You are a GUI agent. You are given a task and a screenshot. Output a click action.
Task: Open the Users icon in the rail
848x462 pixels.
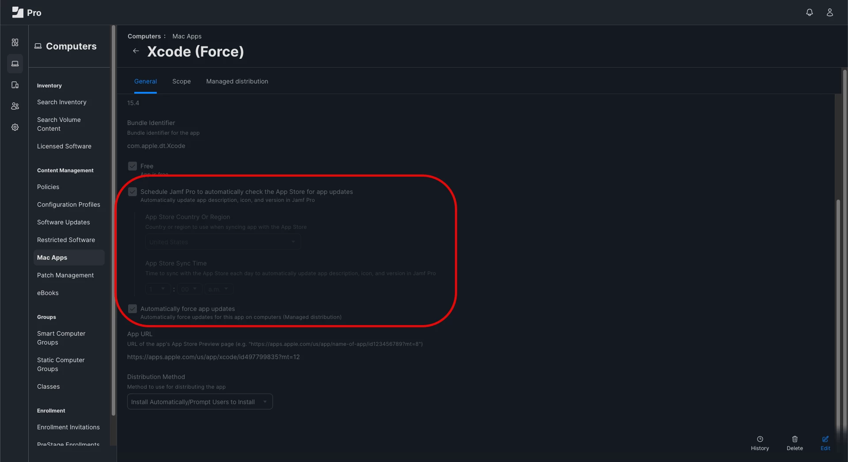15,106
